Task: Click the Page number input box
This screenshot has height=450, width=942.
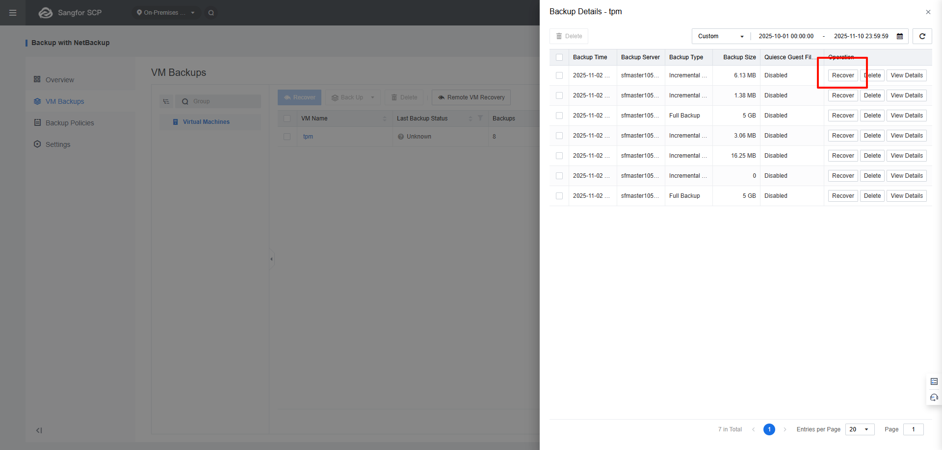Action: (914, 429)
